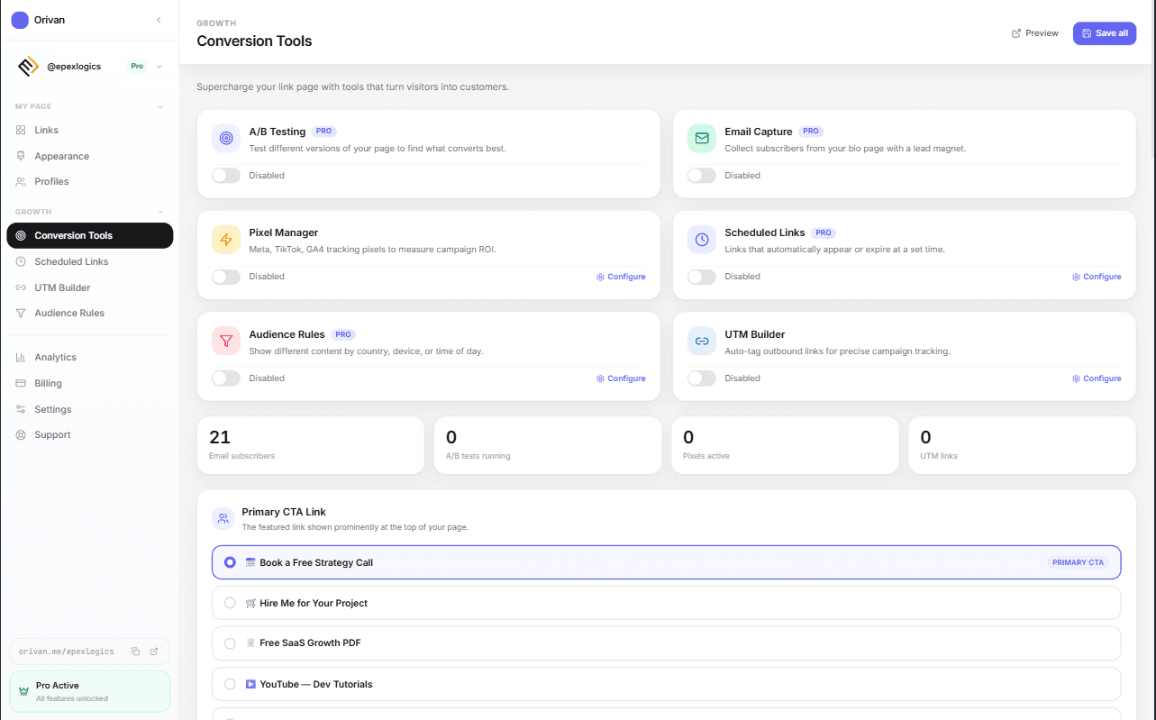Select Hire Me for Your Project radio
The height and width of the screenshot is (720, 1156).
coord(230,603)
